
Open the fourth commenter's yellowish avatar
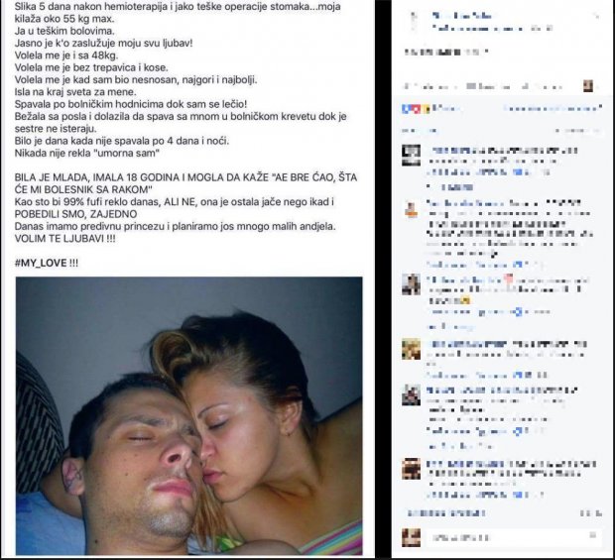411,349
